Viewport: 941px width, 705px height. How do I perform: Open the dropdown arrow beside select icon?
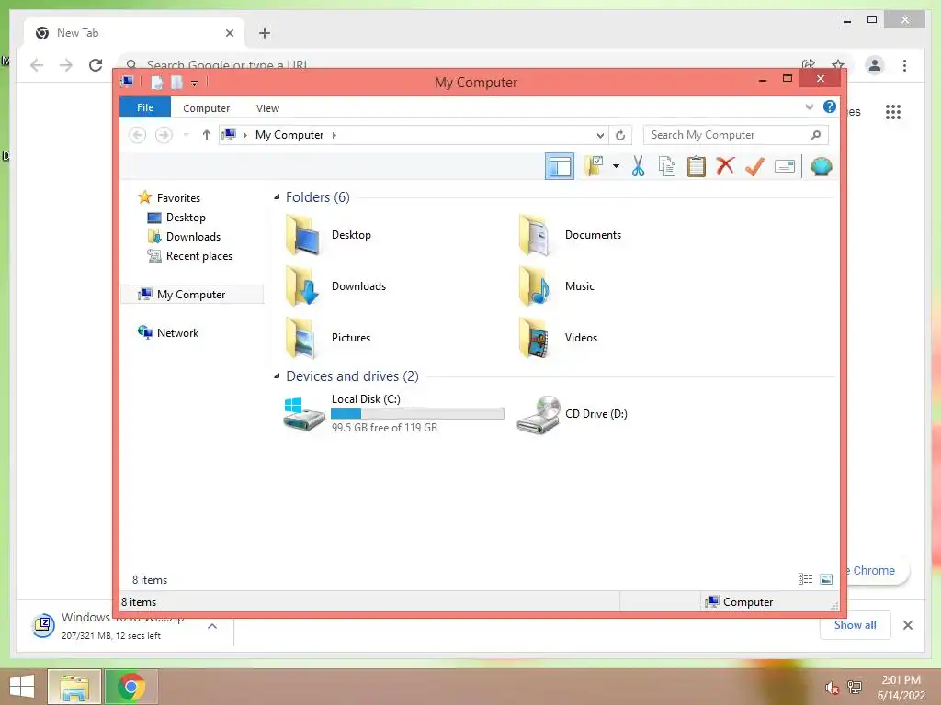click(616, 166)
